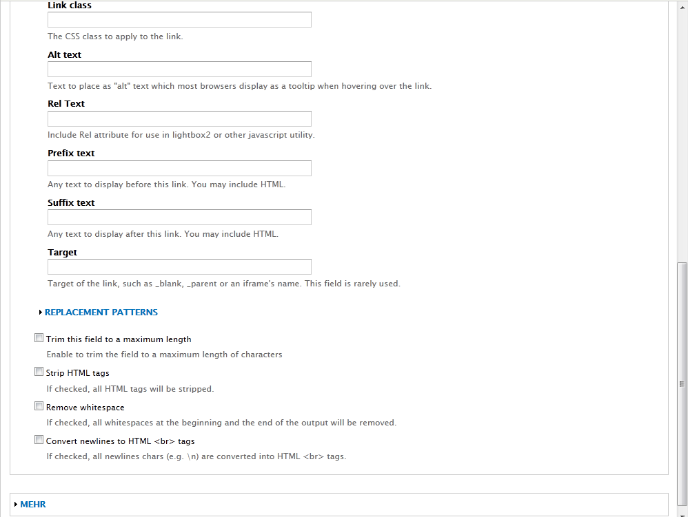Viewport: 688px width, 517px height.
Task: Click the vertical scrollbar thumb
Action: tap(682, 383)
